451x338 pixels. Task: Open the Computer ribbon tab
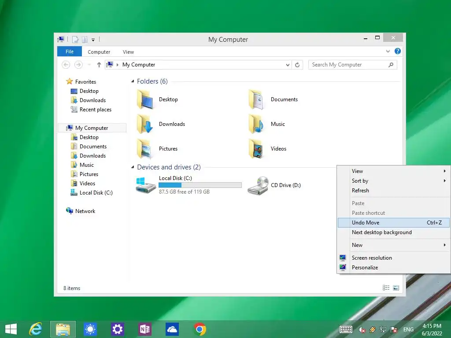coord(99,52)
